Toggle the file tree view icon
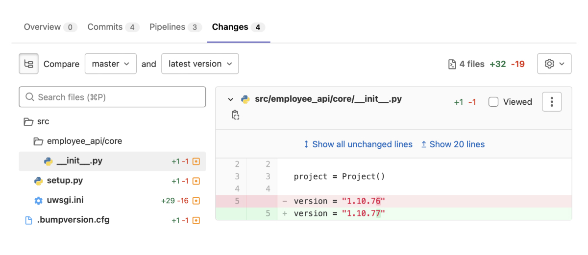Image resolution: width=588 pixels, height=255 pixels. (x=28, y=64)
